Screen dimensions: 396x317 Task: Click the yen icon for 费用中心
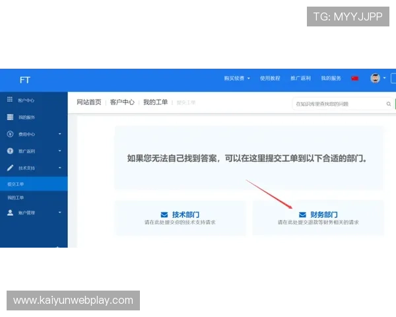[10, 134]
